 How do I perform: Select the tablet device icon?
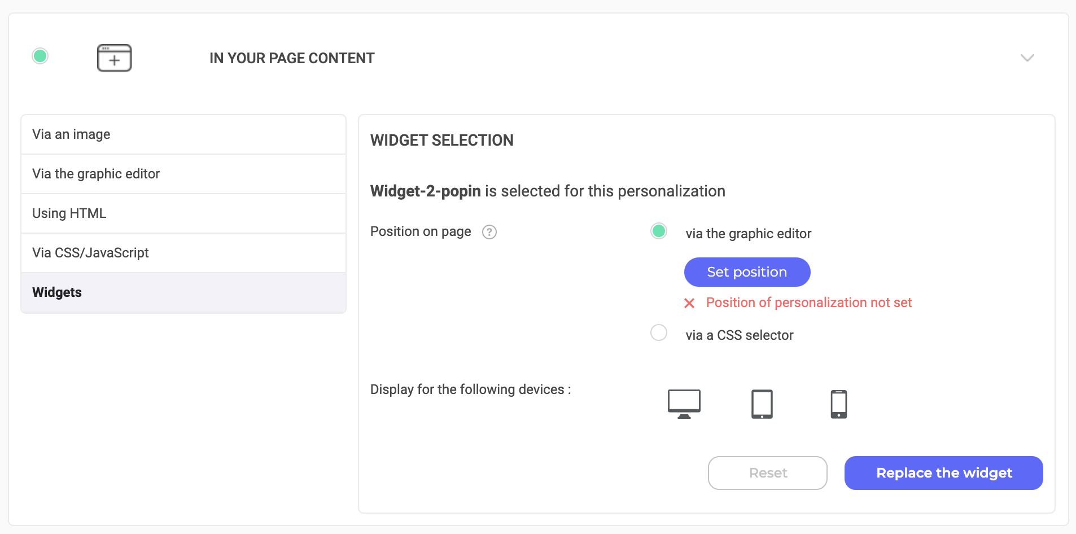click(762, 404)
